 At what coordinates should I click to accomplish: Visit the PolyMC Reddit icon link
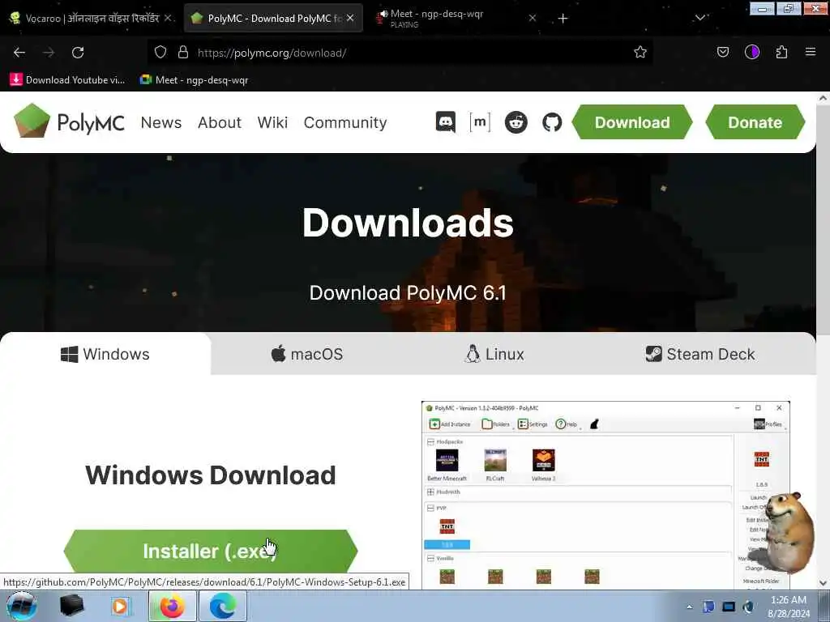tap(516, 122)
